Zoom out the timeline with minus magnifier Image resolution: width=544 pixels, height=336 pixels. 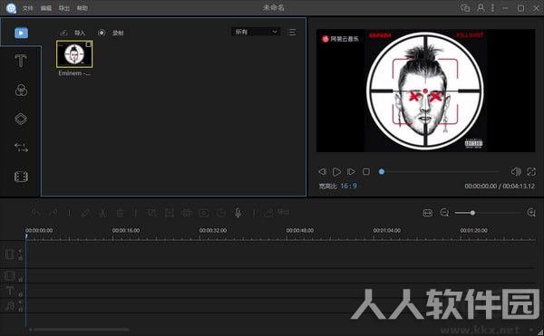(444, 212)
